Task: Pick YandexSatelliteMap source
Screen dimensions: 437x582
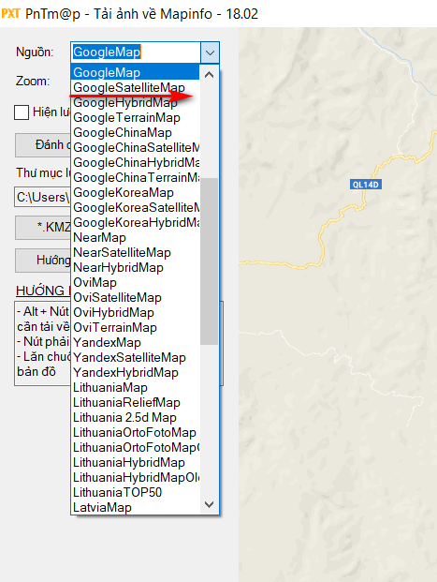Action: point(136,357)
